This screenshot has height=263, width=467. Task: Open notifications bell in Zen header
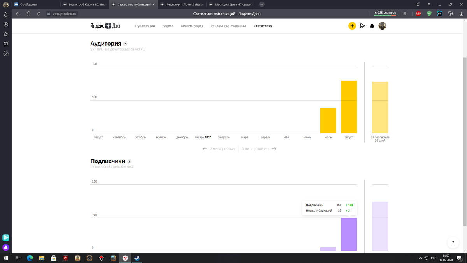pos(372,26)
